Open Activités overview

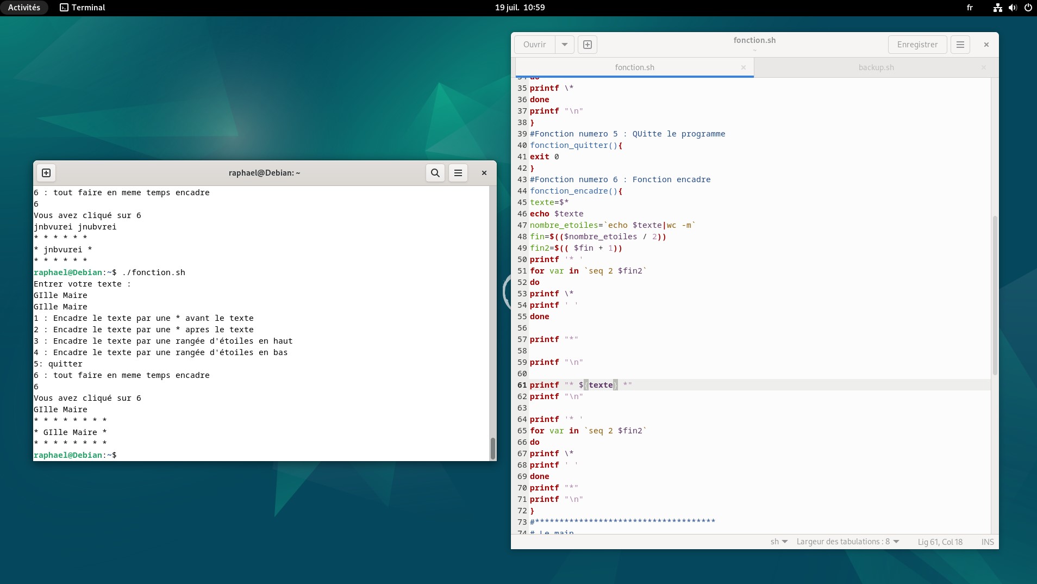(x=24, y=8)
